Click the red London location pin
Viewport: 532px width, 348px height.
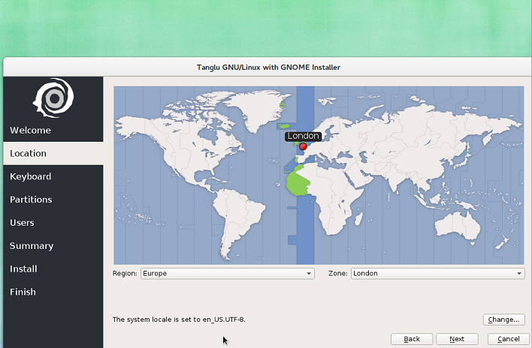point(303,146)
